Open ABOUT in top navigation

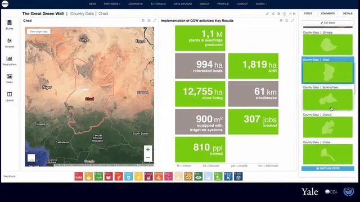coord(205,4)
